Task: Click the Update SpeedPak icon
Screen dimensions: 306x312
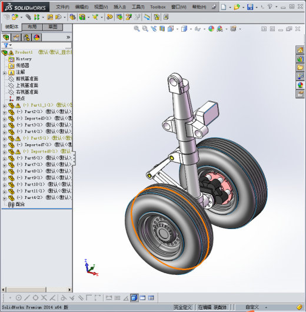Action: click(157, 17)
